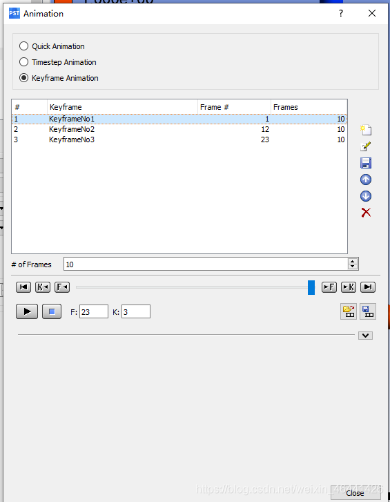
Task: Click the help question mark in the title bar
Action: click(x=341, y=13)
